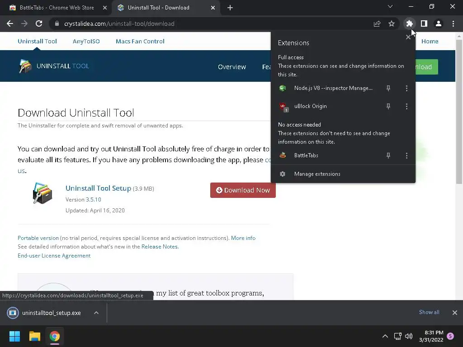Click the red Download Now button
Screen dimensions: 463x347
[243, 190]
